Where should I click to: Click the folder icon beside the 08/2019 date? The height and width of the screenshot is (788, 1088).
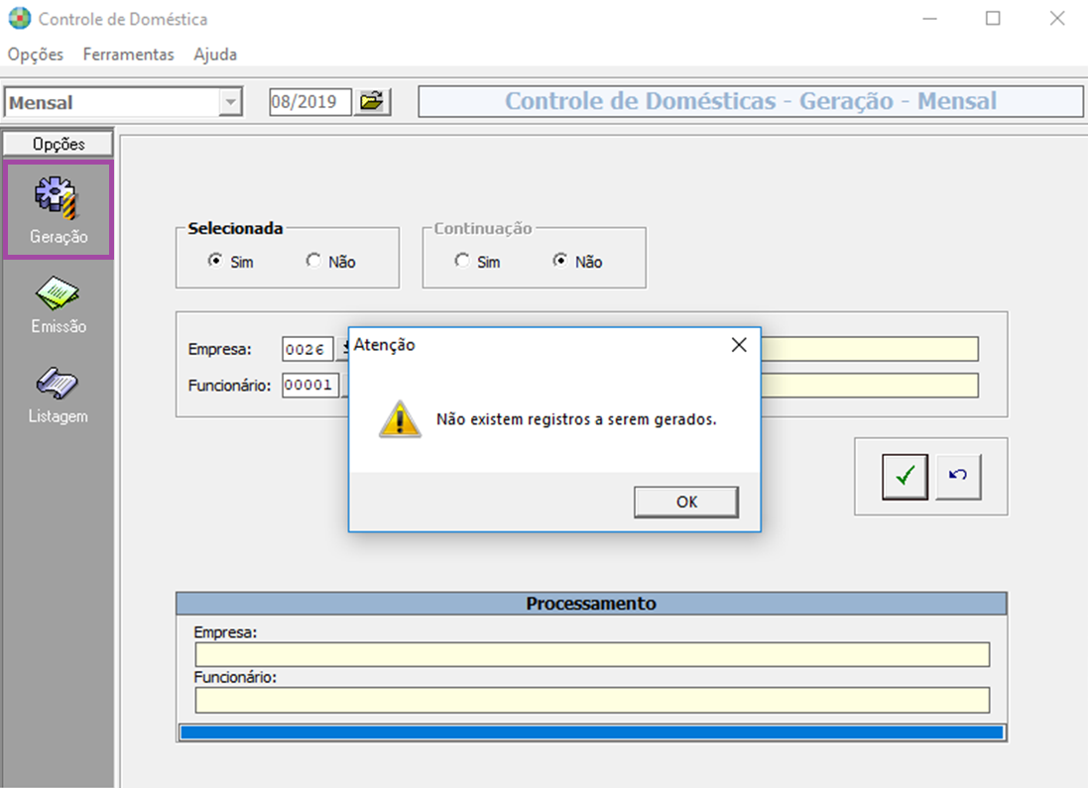point(373,102)
